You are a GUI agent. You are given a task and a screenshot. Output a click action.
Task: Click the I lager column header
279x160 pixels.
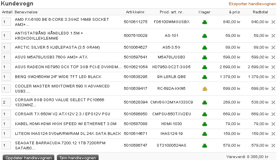[204, 12]
